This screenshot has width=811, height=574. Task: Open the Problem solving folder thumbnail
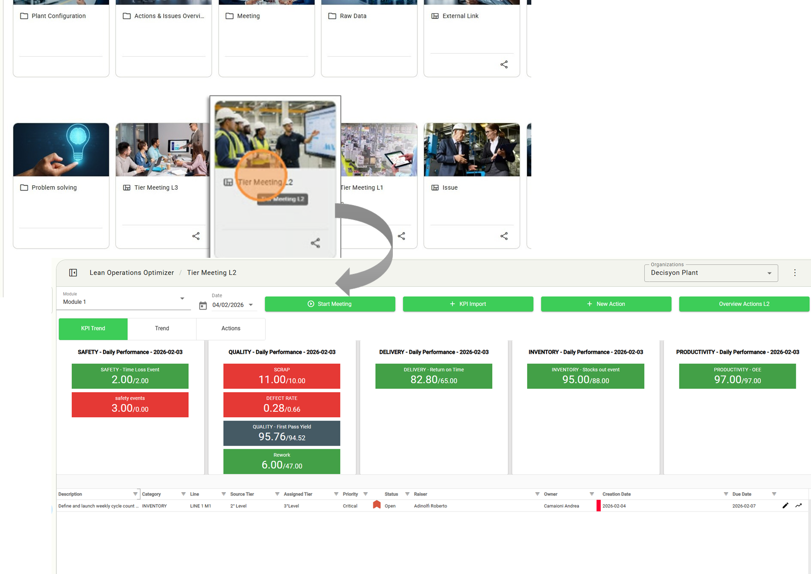tap(61, 150)
